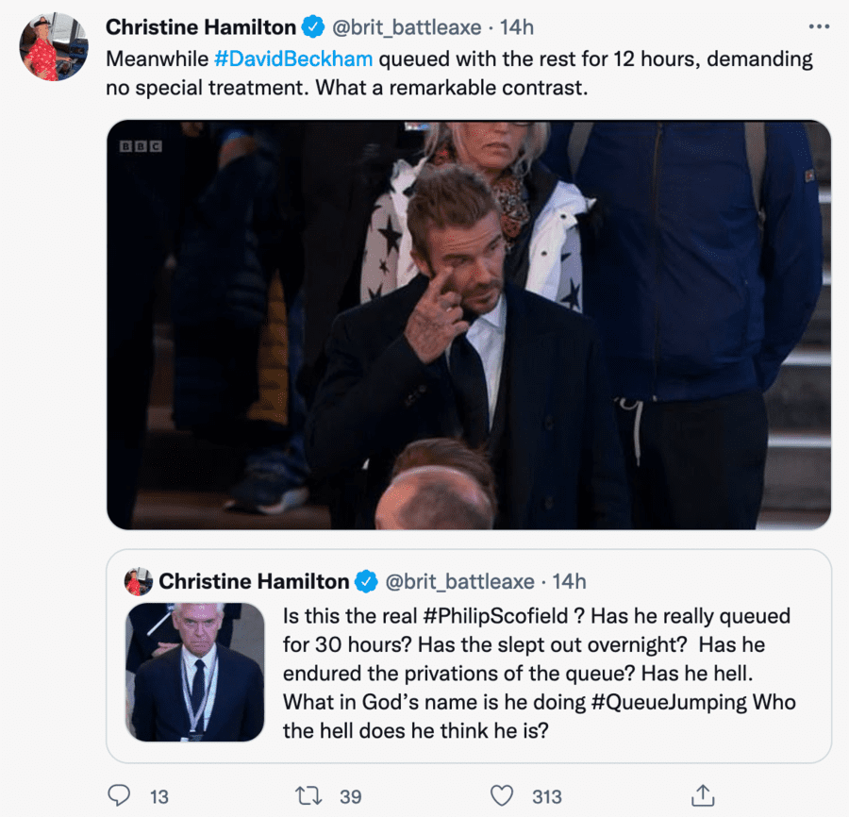Click small avatar in quoted tweet
Viewport: 849px width, 817px height.
click(139, 581)
